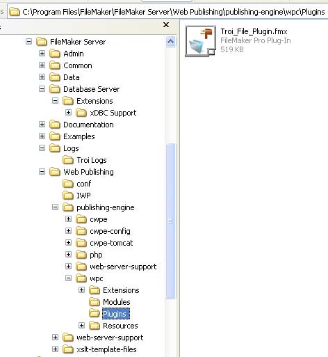Expand the xDBC Support node
The height and width of the screenshot is (357, 328).
(x=68, y=113)
